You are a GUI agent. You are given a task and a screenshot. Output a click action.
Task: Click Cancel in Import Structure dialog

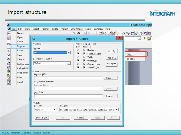click(81, 118)
